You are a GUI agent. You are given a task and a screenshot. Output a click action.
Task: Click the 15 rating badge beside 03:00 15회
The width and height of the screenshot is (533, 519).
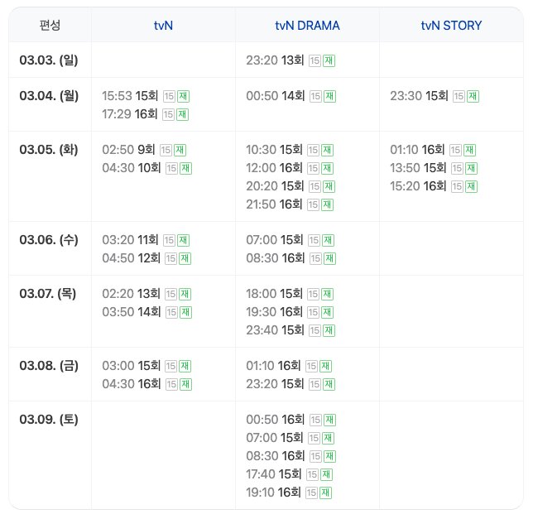[x=170, y=367]
